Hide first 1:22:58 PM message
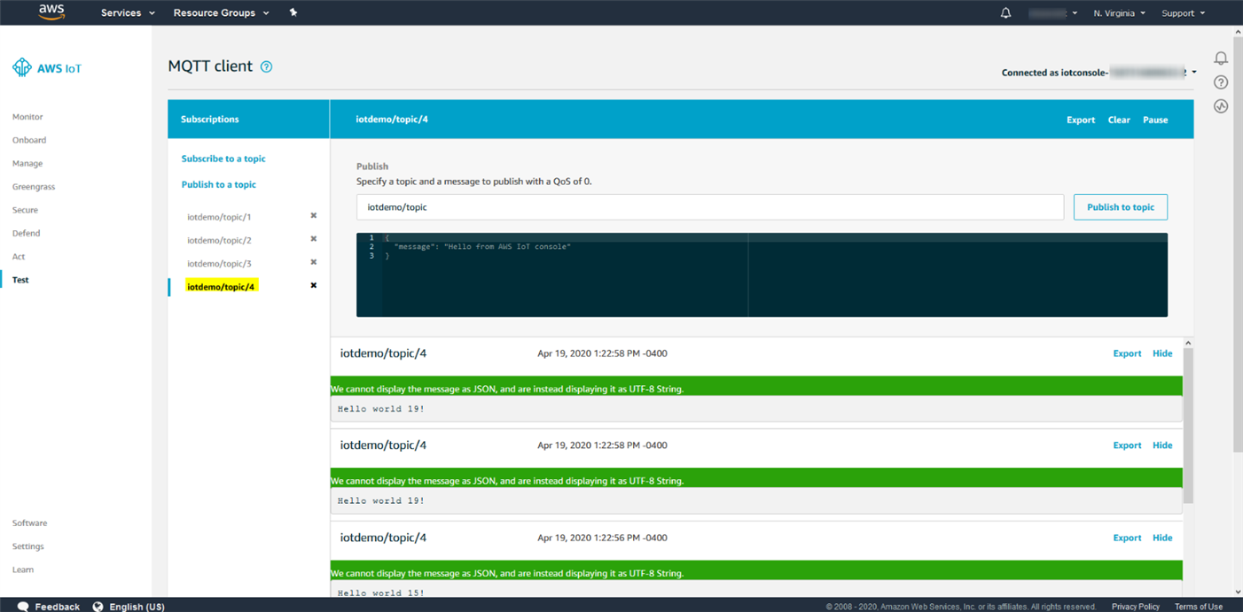Screen dimensions: 1243x612 (x=1162, y=353)
